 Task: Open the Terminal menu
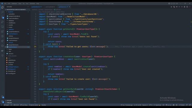coord(32,4)
